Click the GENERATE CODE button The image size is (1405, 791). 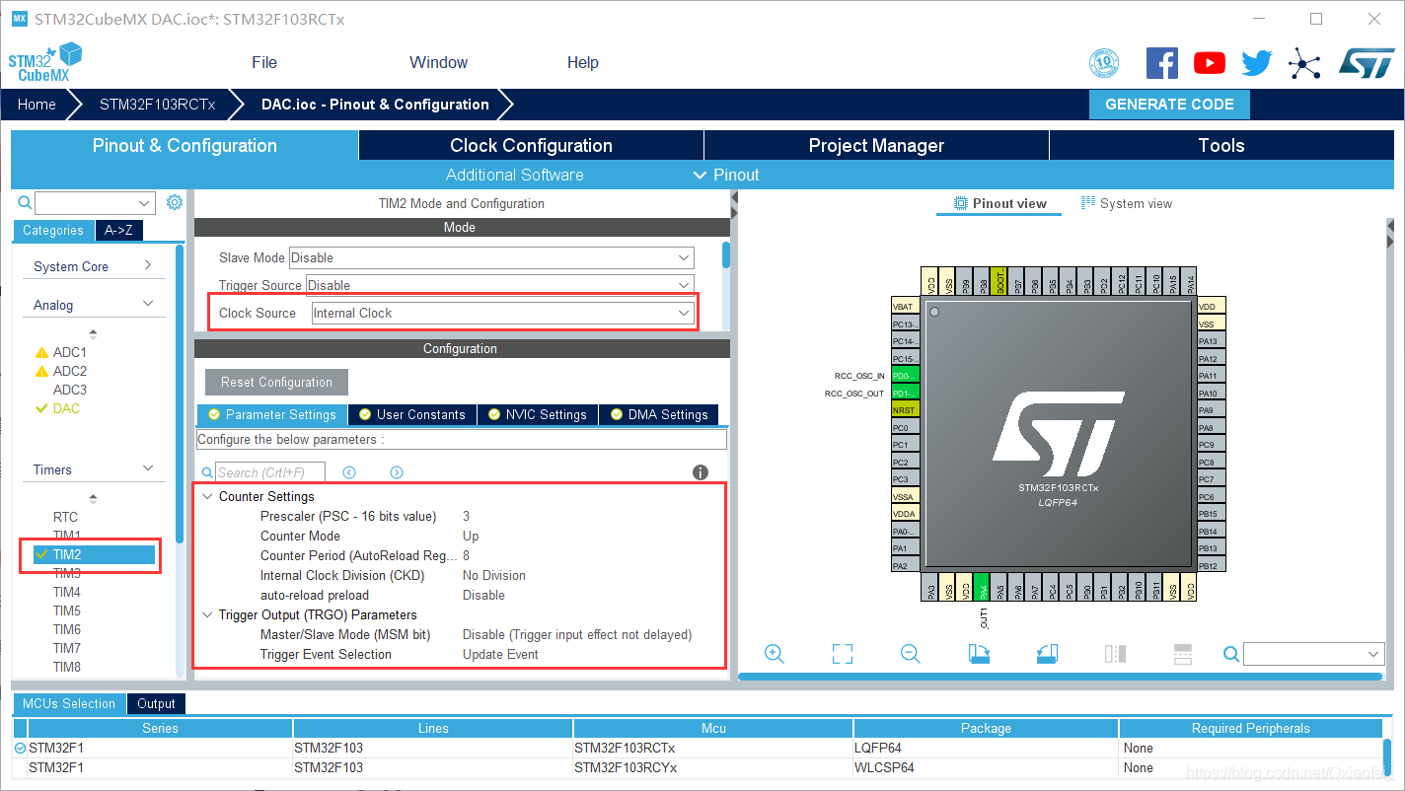(1169, 105)
